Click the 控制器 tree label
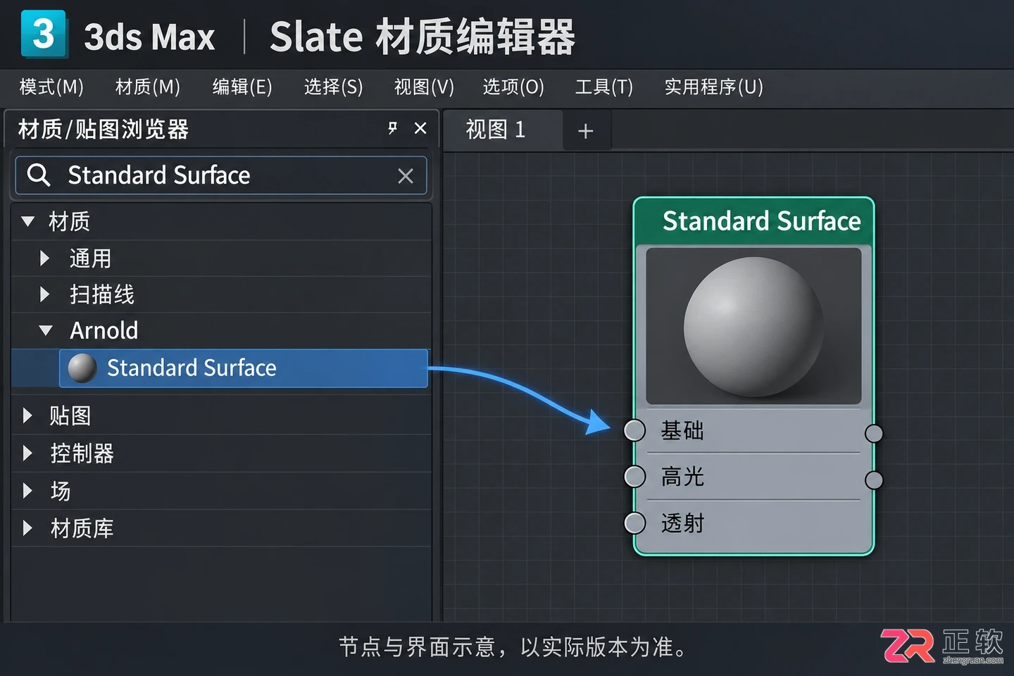This screenshot has width=1014, height=676. point(82,453)
